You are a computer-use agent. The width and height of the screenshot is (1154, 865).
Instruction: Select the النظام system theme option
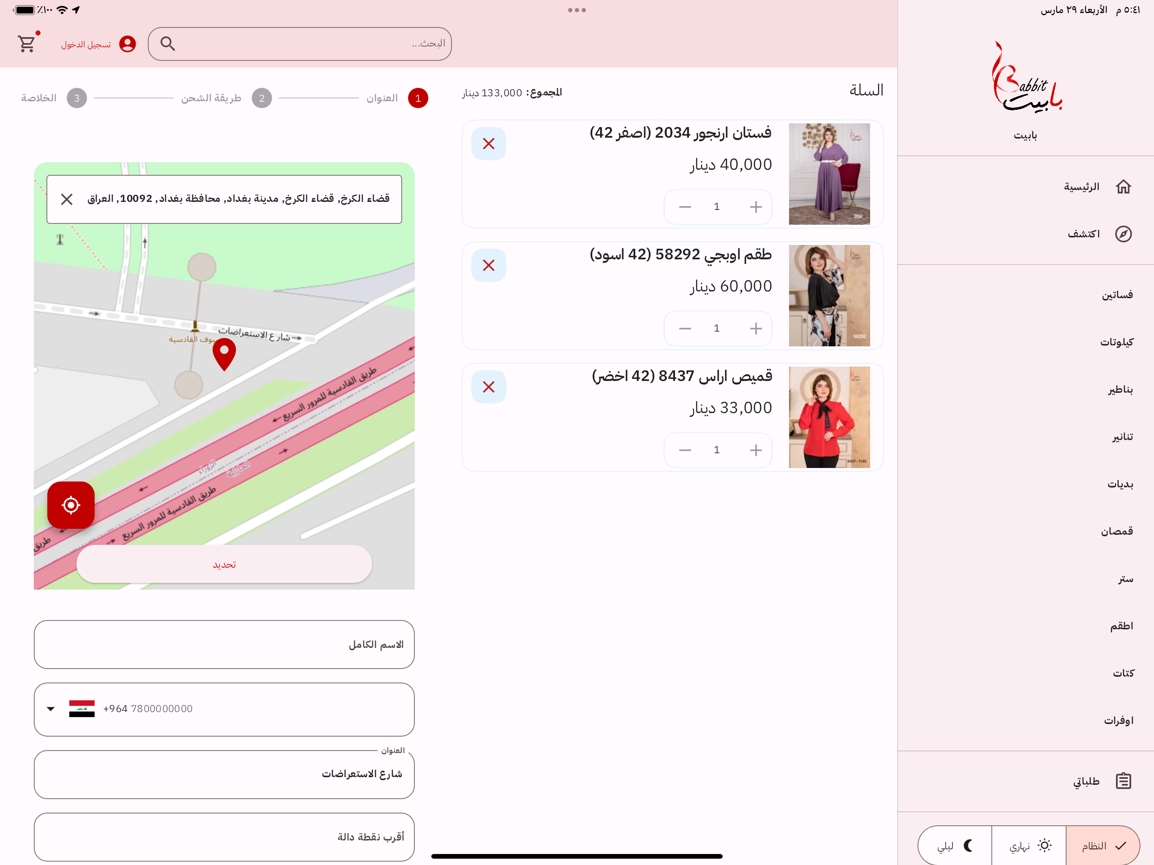(1103, 846)
